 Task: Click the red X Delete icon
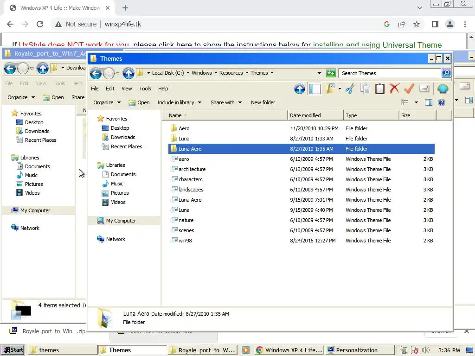[394, 89]
